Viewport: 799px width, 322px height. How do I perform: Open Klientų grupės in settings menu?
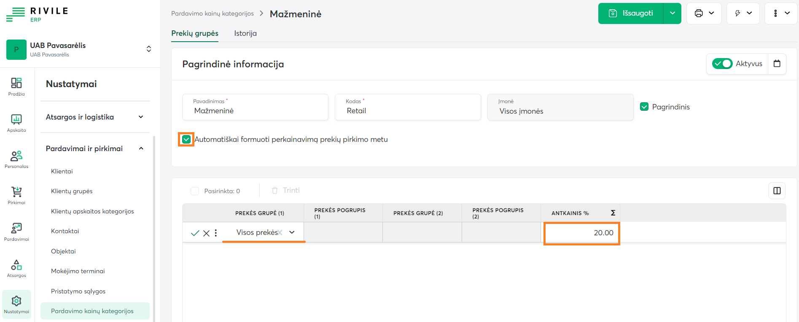[72, 191]
